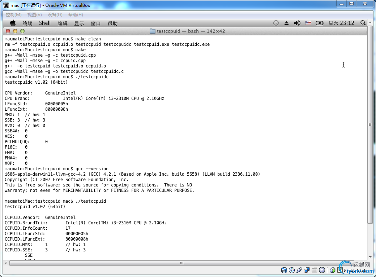Click the volume speaker icon
This screenshot has width=376, height=277.
(297, 23)
